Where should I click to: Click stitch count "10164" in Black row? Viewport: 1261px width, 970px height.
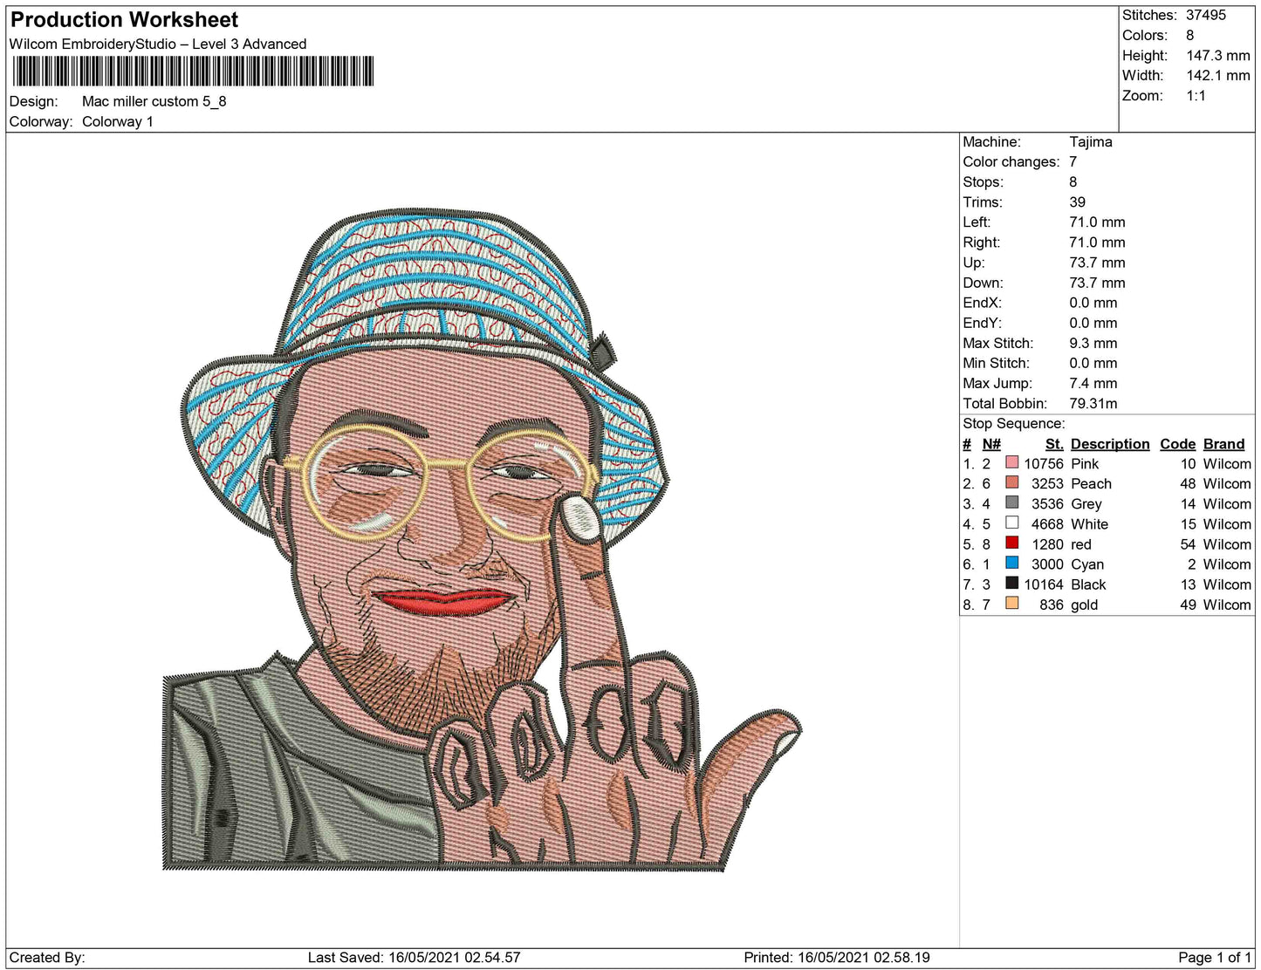pos(1044,584)
